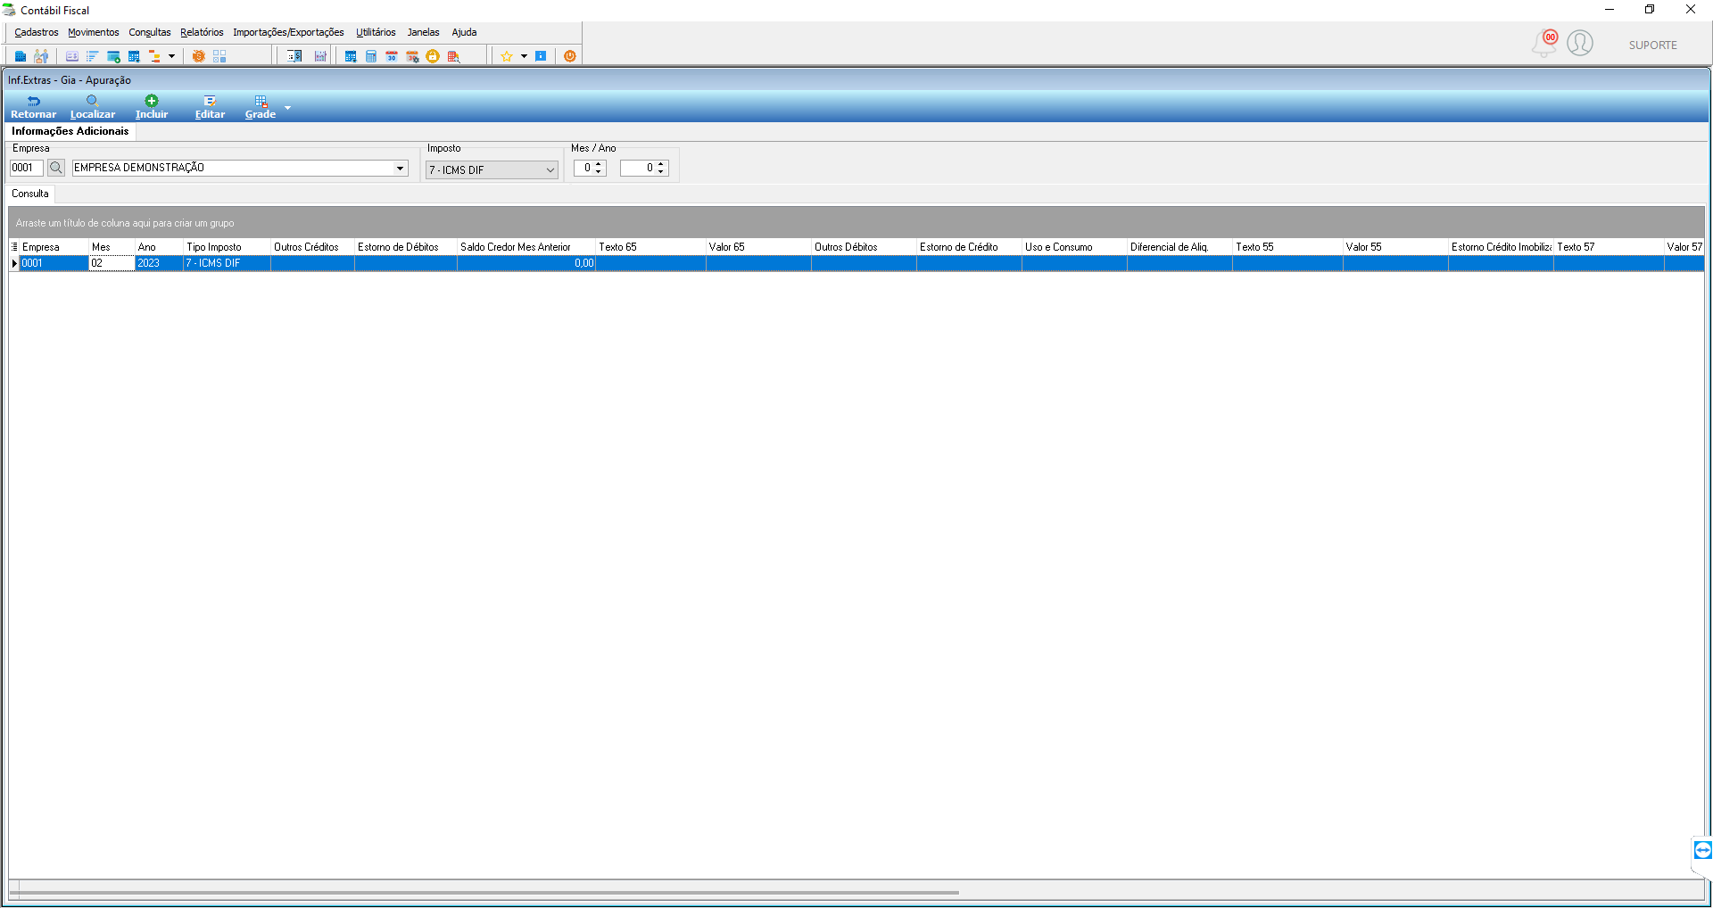Open the Importações/Exportações menu
The image size is (1713, 908).
(288, 32)
